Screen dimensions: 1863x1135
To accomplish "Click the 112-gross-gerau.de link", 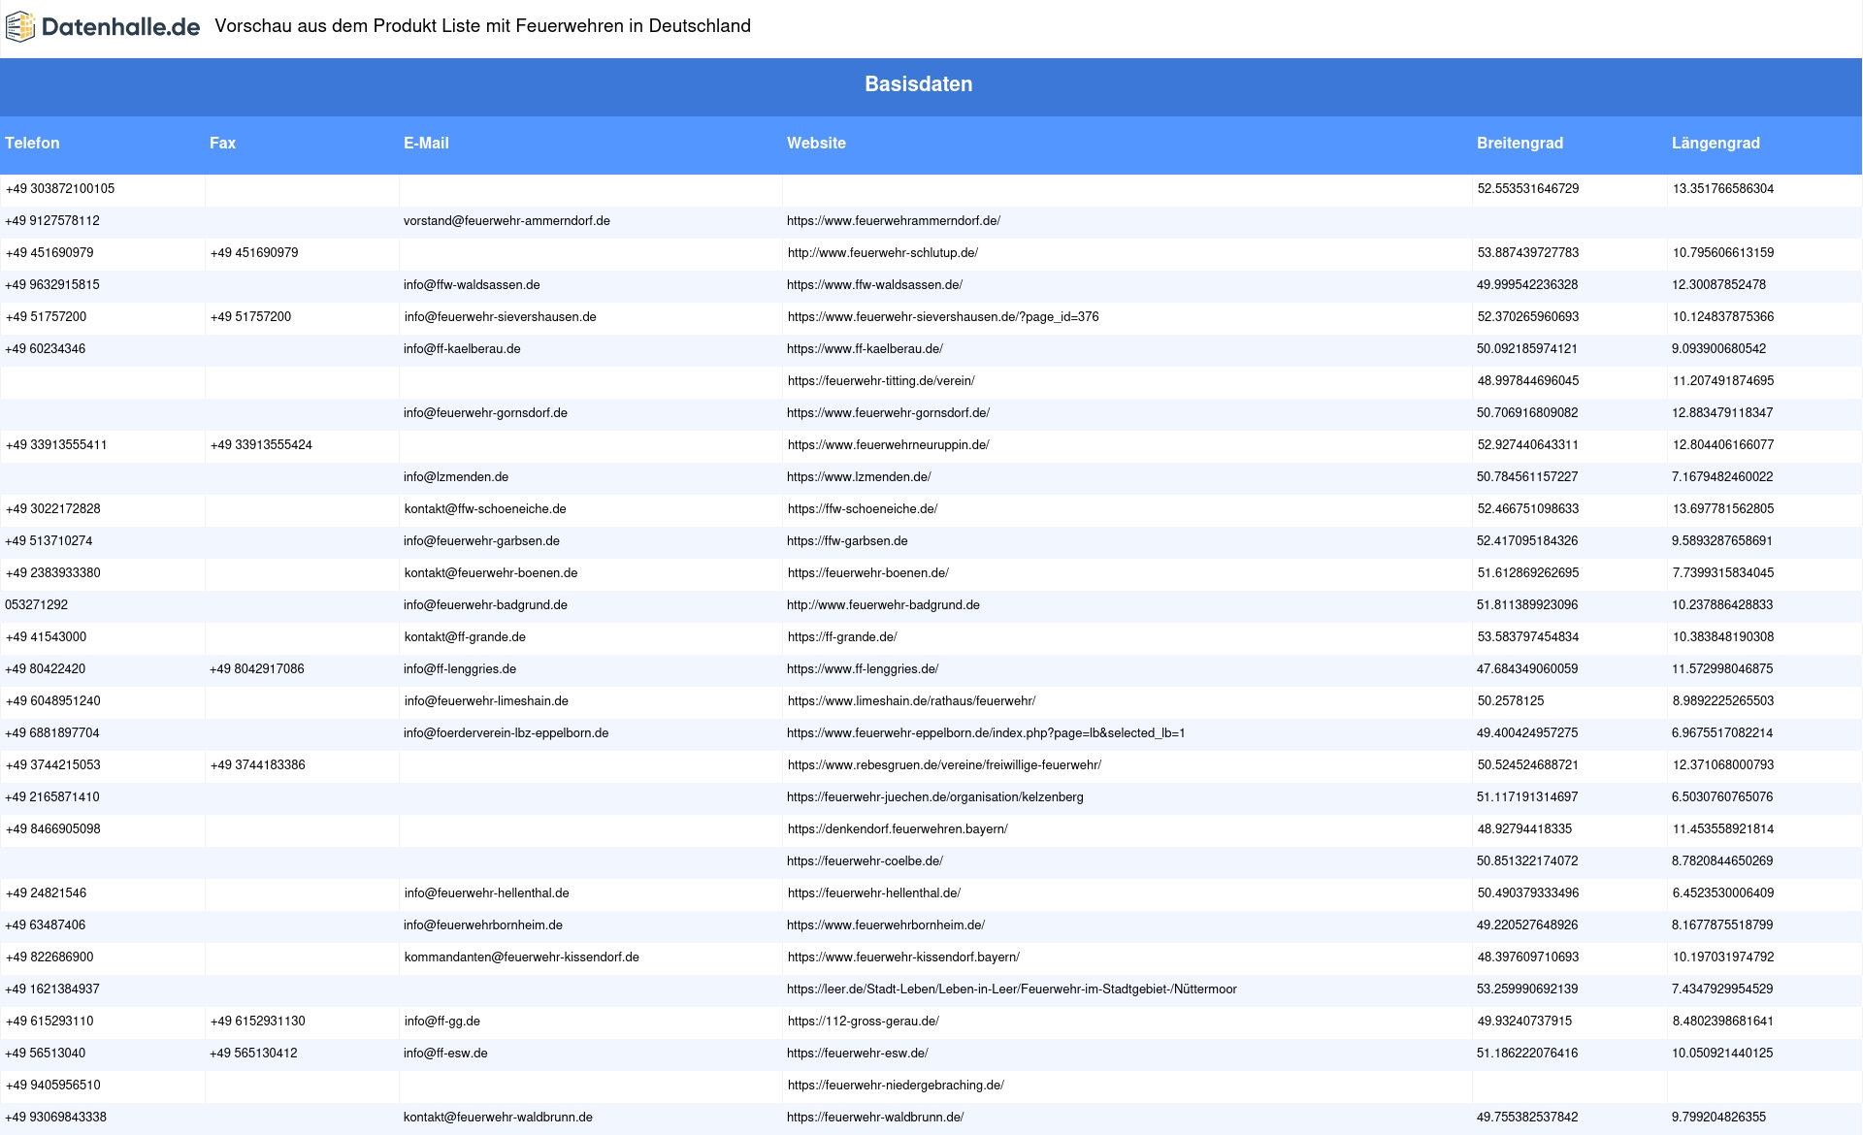I will coord(864,1021).
